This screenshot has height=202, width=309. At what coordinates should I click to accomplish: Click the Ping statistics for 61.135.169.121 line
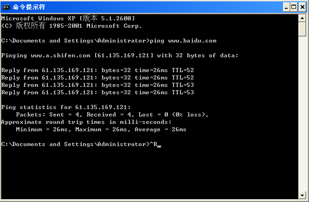pos(66,107)
